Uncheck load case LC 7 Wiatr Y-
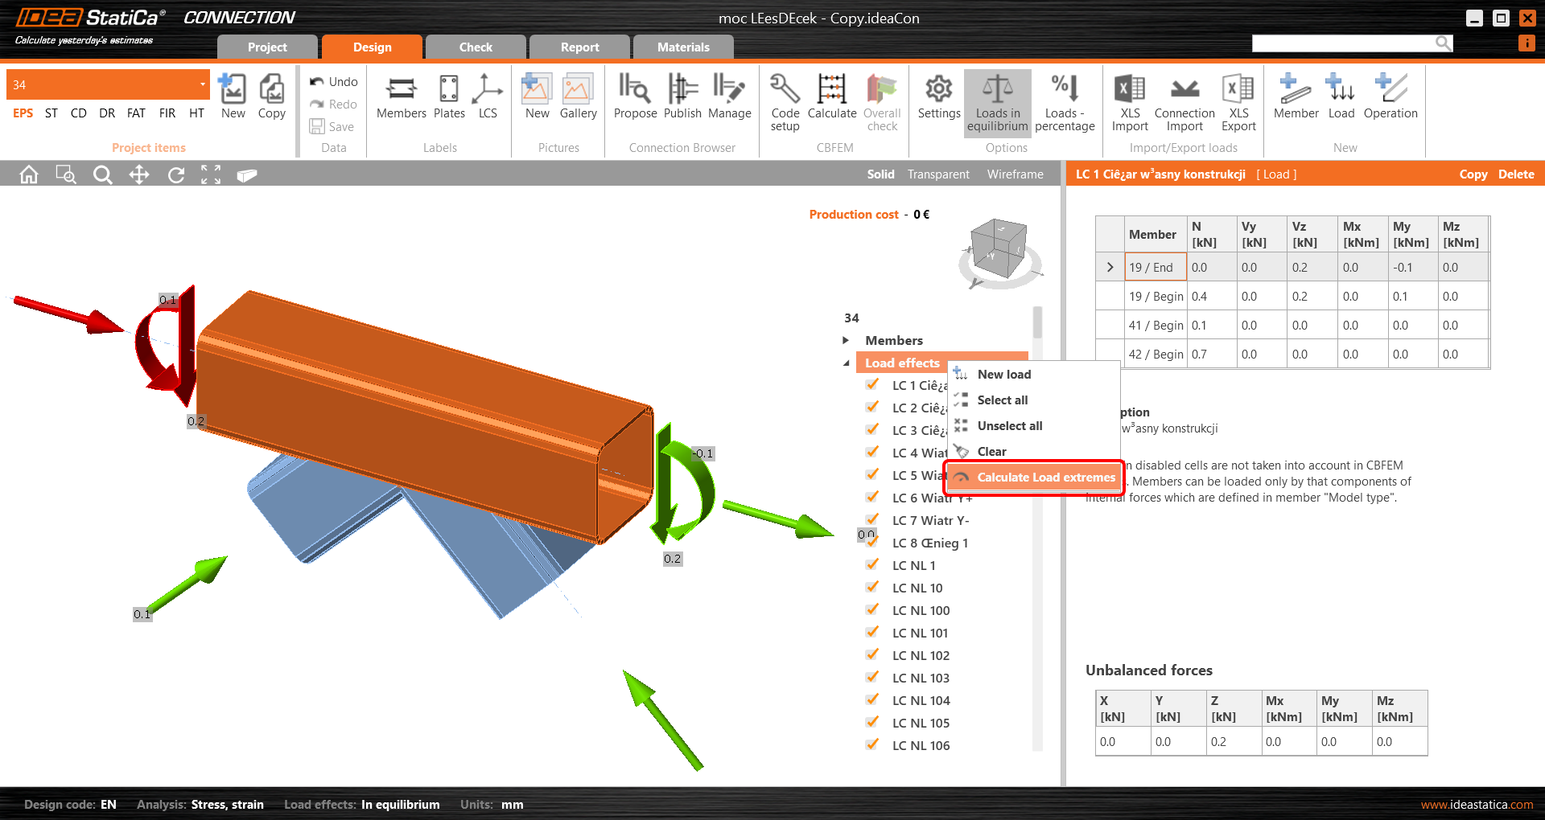 click(x=872, y=519)
